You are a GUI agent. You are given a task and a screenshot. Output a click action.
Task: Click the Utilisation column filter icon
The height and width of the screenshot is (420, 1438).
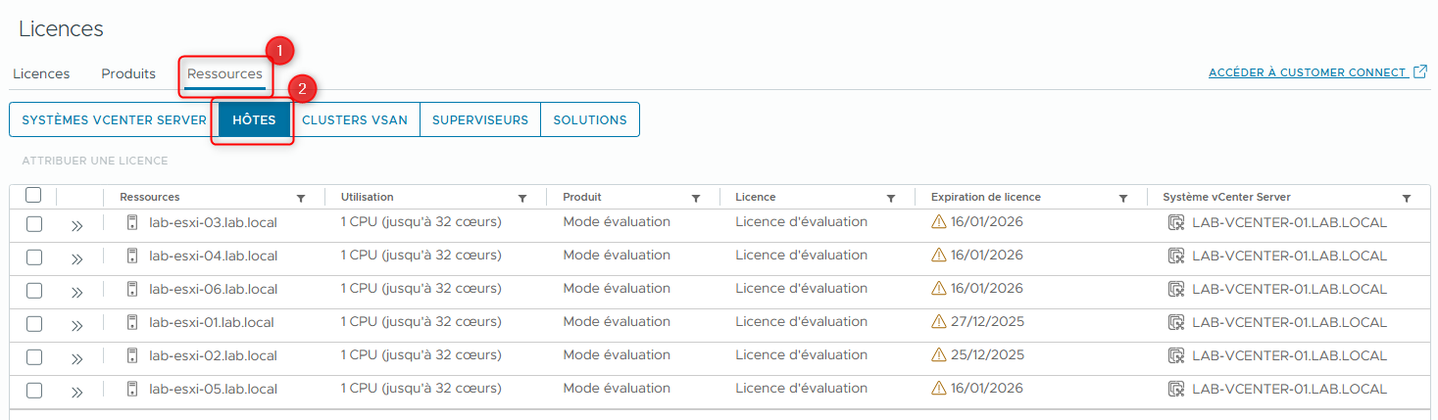tap(522, 198)
